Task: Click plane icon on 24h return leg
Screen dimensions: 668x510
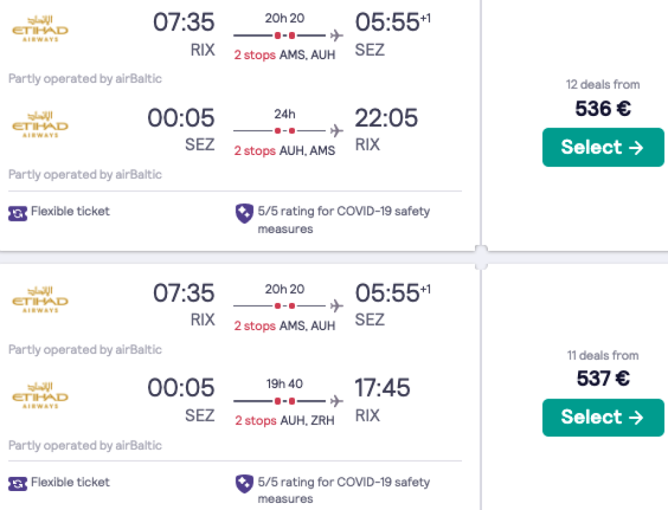Action: (337, 131)
